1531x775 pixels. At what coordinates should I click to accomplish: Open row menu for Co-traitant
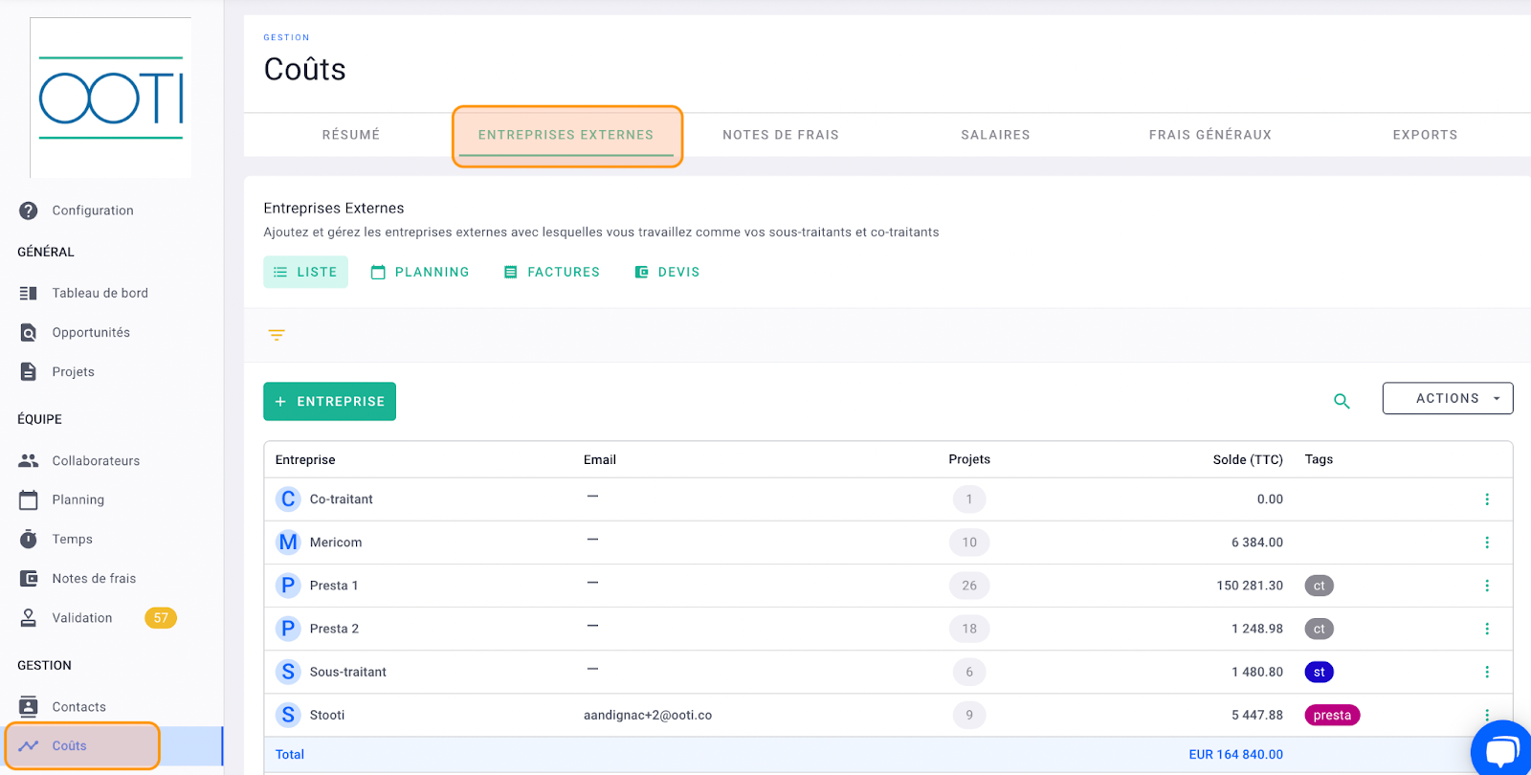1487,499
